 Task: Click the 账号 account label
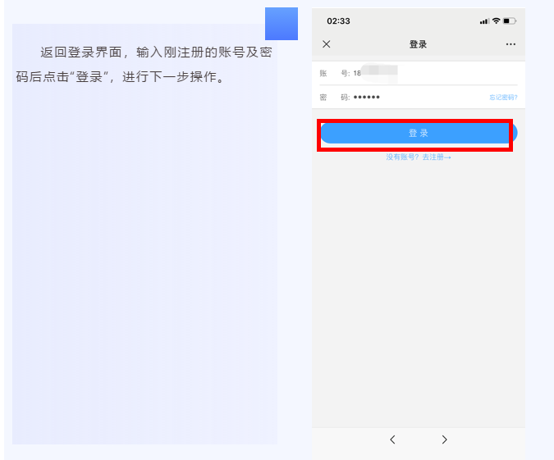pyautogui.click(x=334, y=74)
